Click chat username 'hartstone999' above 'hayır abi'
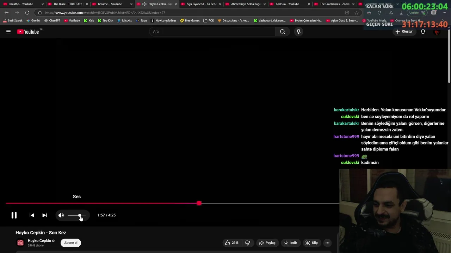This screenshot has width=451, height=253. coord(346,137)
